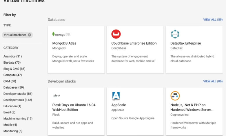Click the 'Open Source Google App Engine' description

pos(133,118)
